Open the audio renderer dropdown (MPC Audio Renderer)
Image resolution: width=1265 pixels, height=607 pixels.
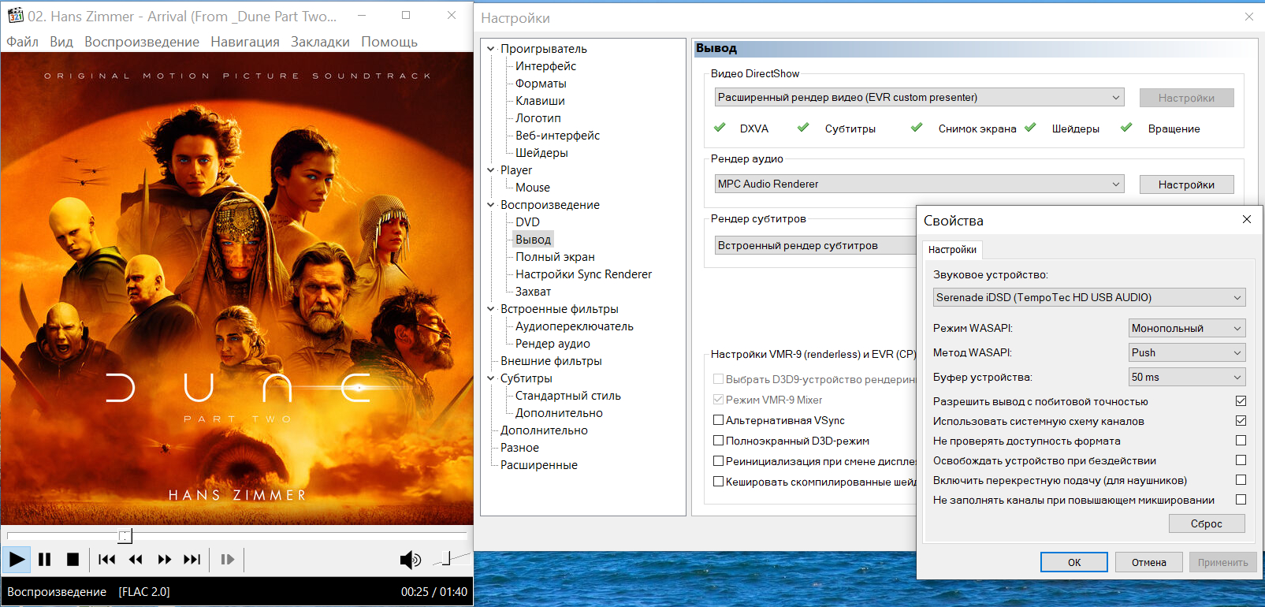[919, 184]
